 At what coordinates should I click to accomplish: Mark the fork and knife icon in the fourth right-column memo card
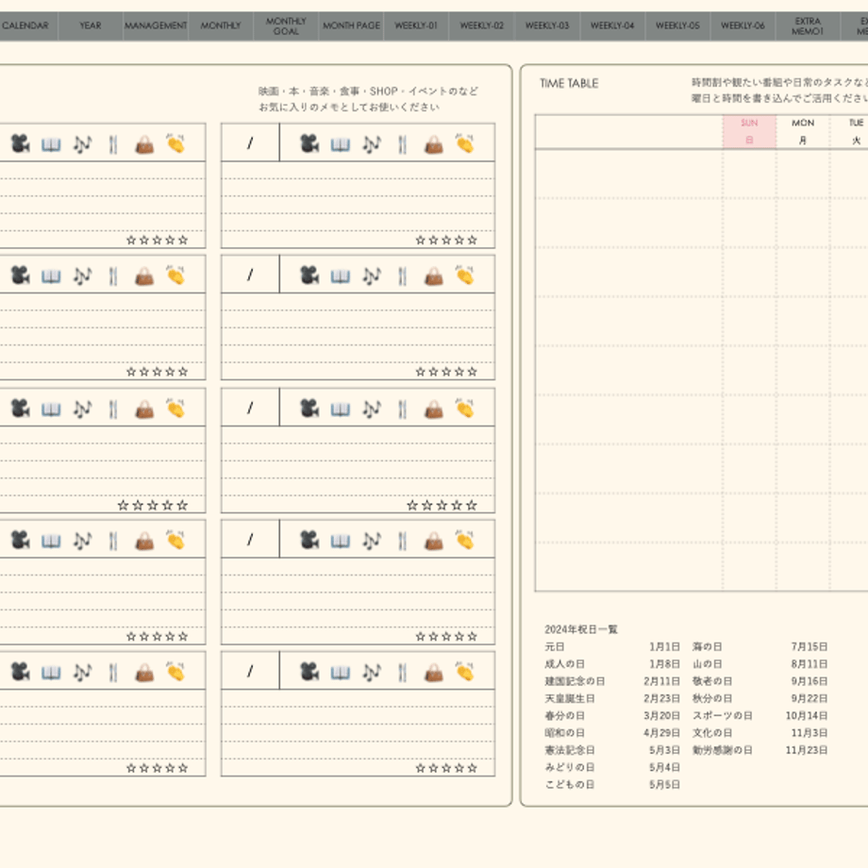[x=403, y=541]
